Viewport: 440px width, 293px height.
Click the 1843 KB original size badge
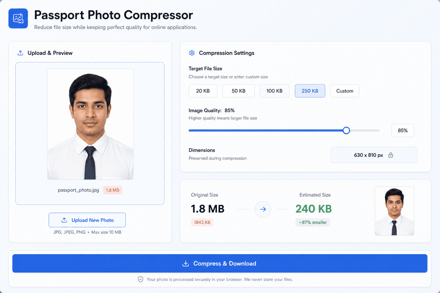[202, 222]
